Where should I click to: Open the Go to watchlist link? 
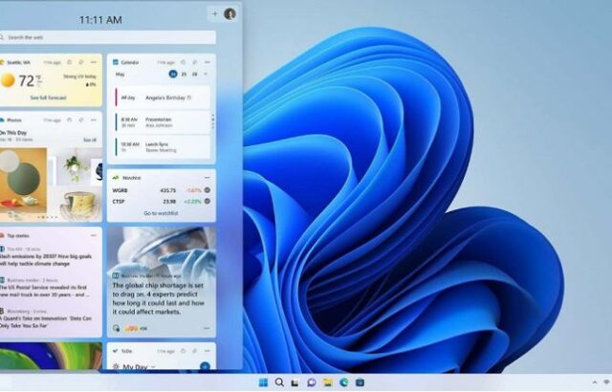pyautogui.click(x=161, y=213)
